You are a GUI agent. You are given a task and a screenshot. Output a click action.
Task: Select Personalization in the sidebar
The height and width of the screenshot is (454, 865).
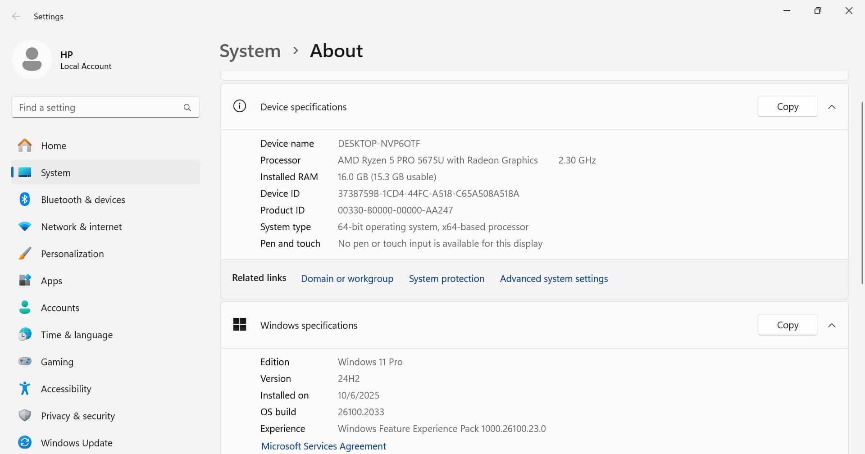pyautogui.click(x=105, y=254)
